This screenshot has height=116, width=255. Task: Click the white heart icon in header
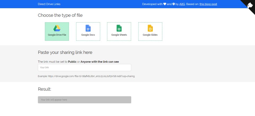click(165, 4)
